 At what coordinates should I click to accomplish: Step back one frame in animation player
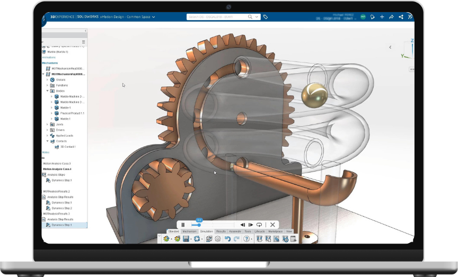pyautogui.click(x=243, y=225)
